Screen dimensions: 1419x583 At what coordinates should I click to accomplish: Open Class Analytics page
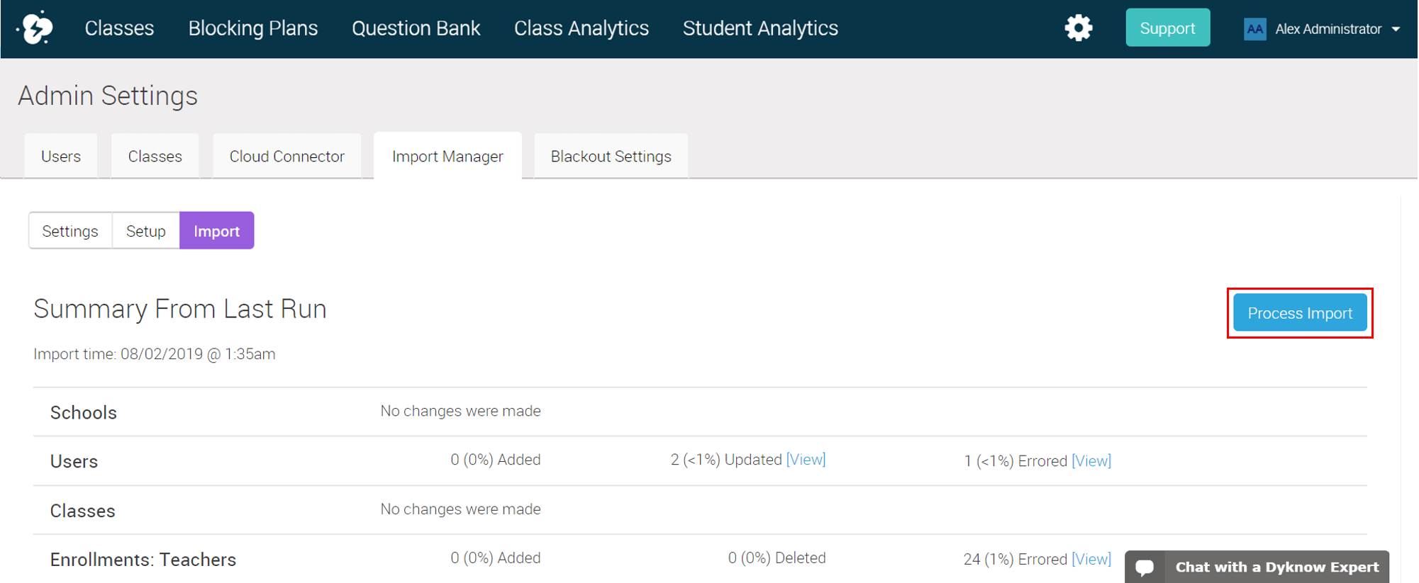(581, 28)
